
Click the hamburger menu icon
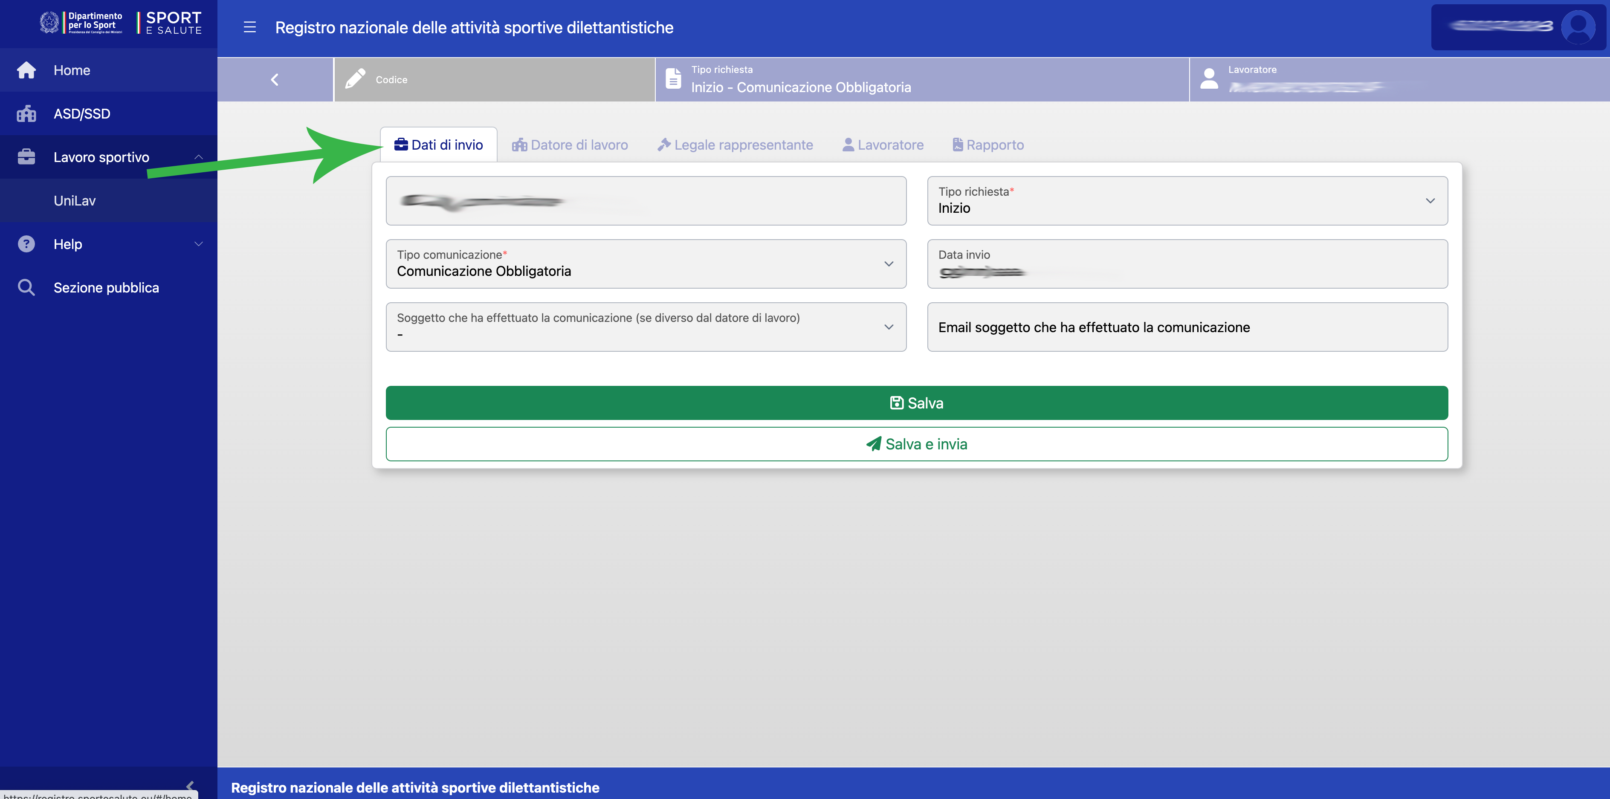coord(249,28)
